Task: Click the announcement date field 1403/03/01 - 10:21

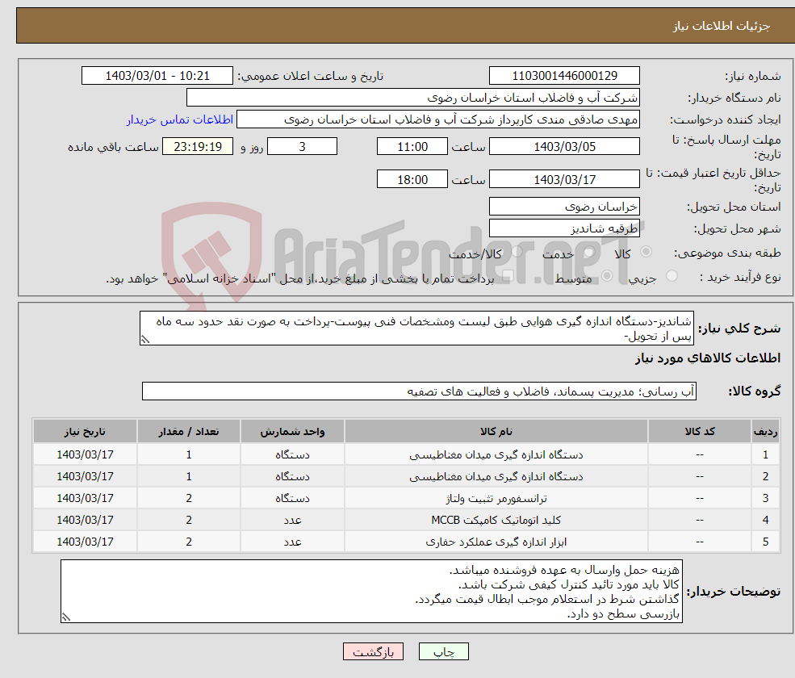Action: 157,76
